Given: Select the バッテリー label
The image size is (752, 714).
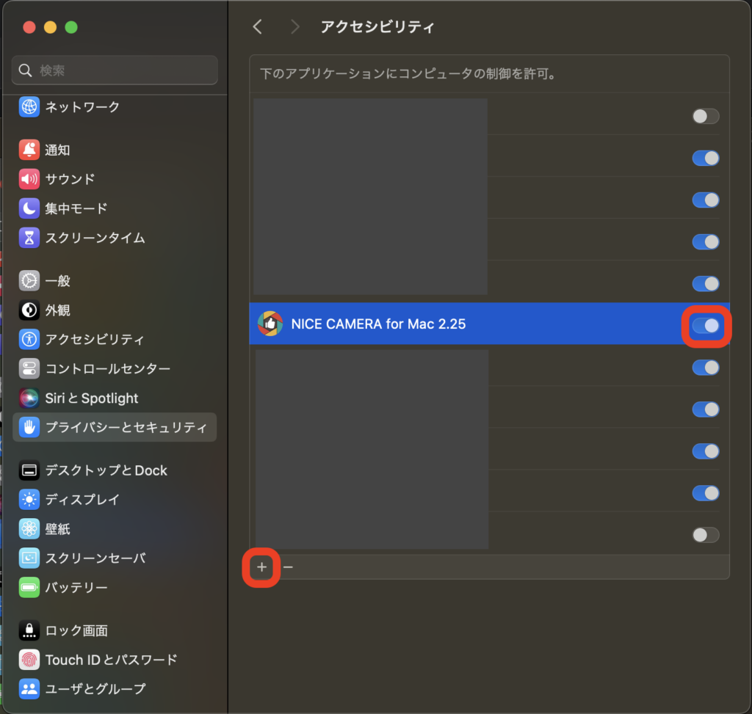Looking at the screenshot, I should point(76,588).
